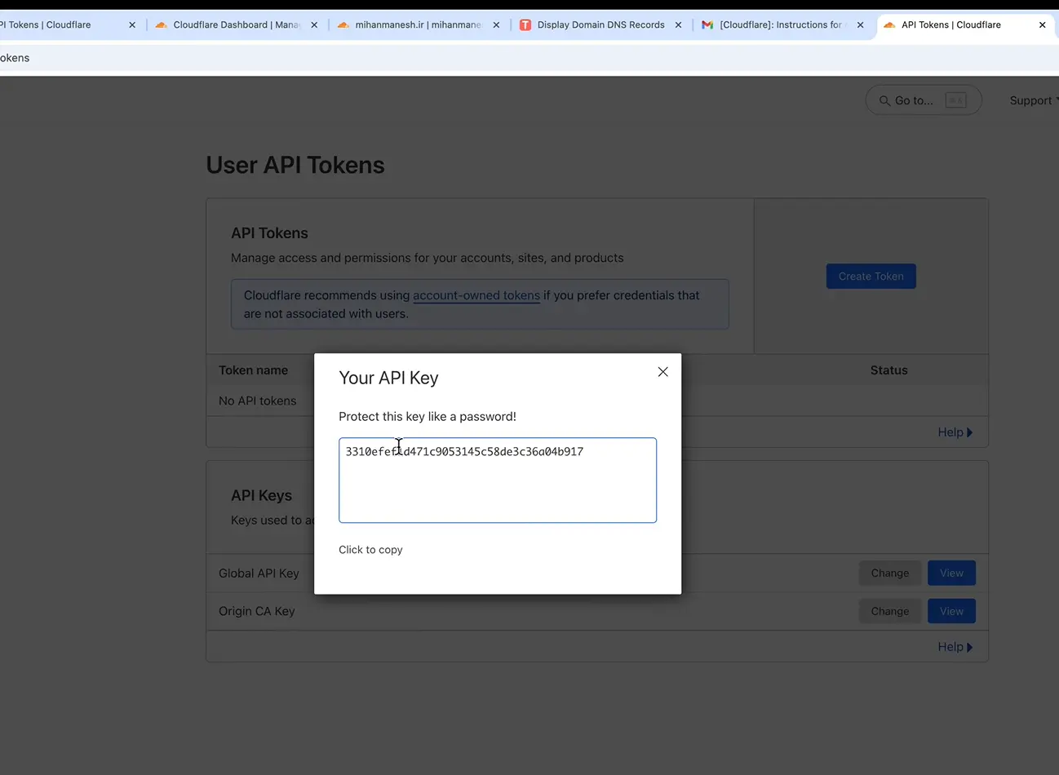Click the Origin CA Key row label
Viewport: 1059px width, 775px height.
257,611
